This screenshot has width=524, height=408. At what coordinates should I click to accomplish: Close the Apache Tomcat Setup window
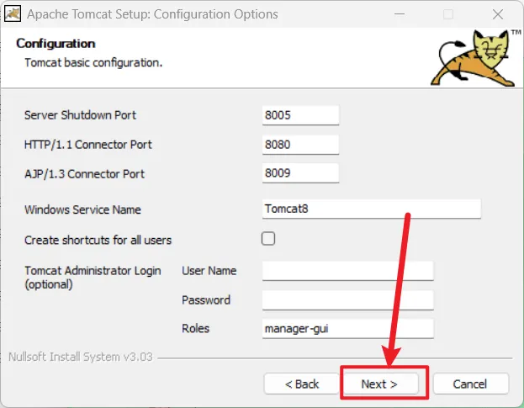coord(498,14)
